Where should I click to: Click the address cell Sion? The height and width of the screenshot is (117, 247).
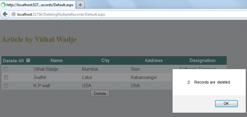(x=135, y=69)
